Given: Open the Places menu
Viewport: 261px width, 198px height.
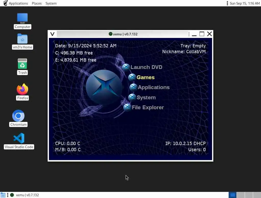Looking at the screenshot, I should point(37,3).
